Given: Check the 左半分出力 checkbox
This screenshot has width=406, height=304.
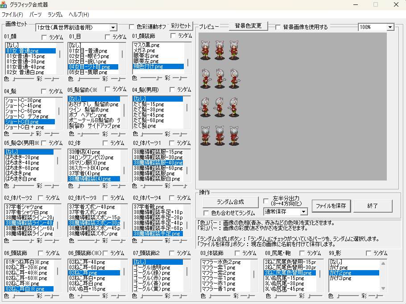Looking at the screenshot, I should 266,201.
